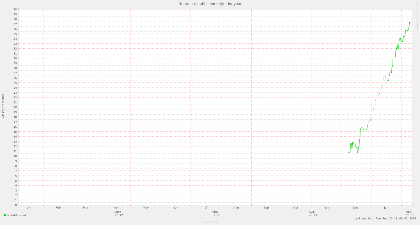
Task: Click the x-axis arrow tip at right
Action: pos(412,205)
